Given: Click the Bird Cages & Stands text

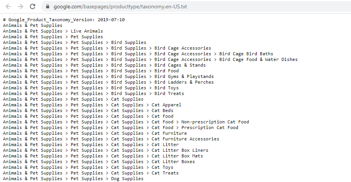Looking at the screenshot, I should [x=180, y=65].
